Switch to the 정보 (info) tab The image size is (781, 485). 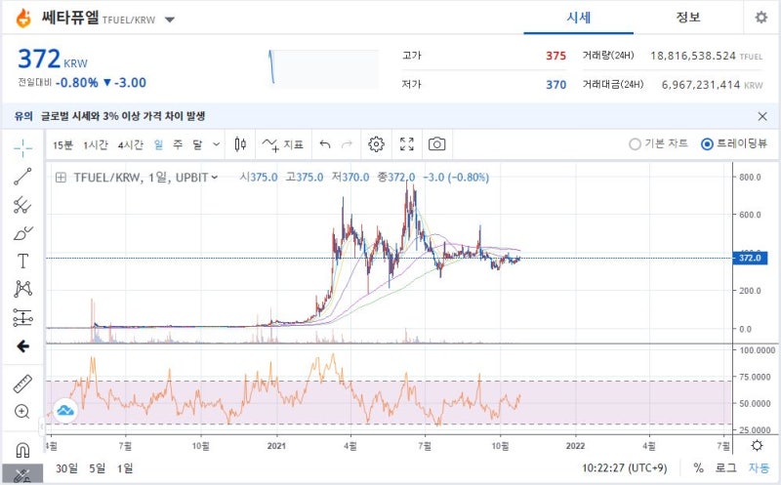click(x=688, y=18)
